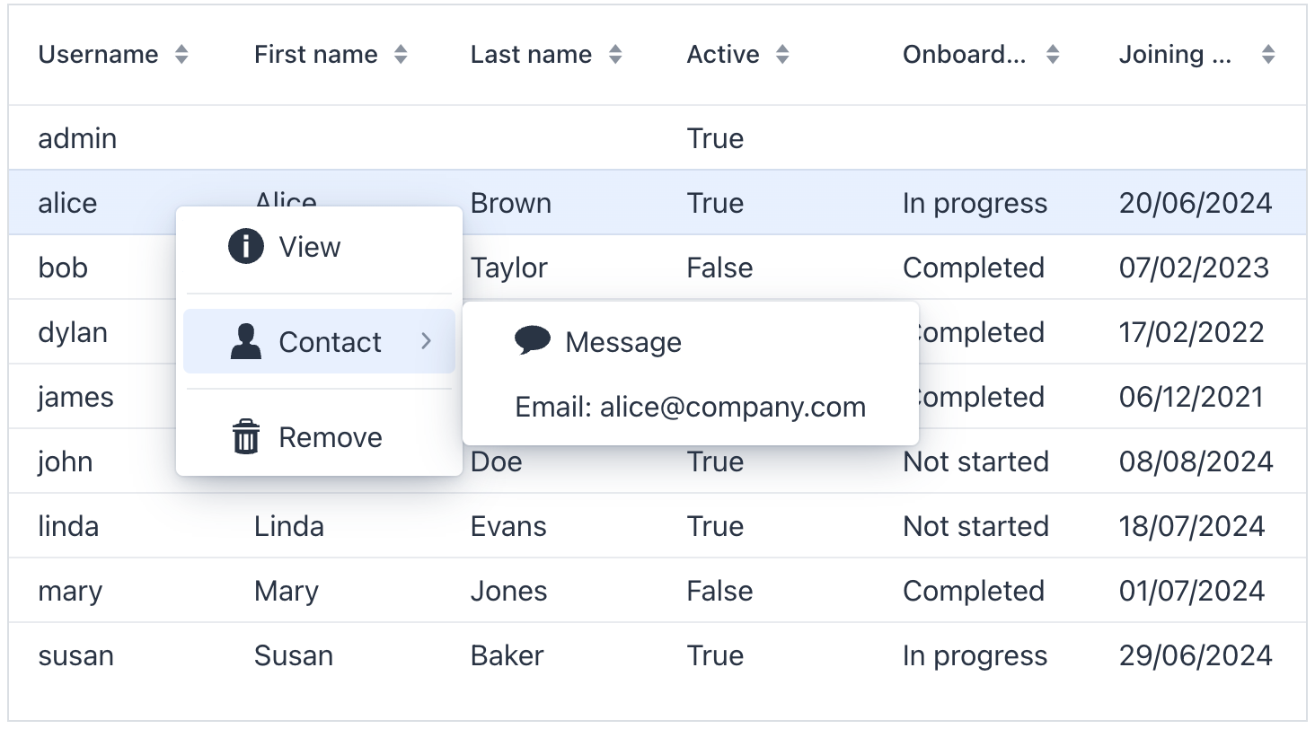
Task: Click the Message speech bubble icon
Action: pyautogui.click(x=532, y=340)
